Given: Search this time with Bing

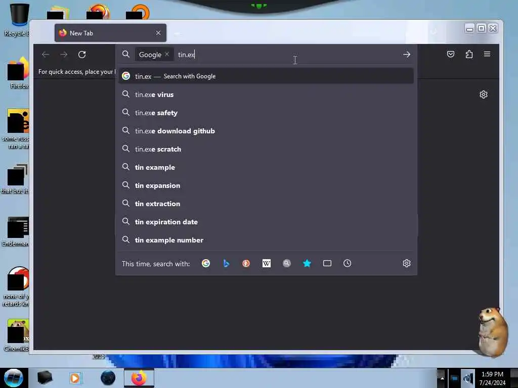Looking at the screenshot, I should click(x=226, y=263).
